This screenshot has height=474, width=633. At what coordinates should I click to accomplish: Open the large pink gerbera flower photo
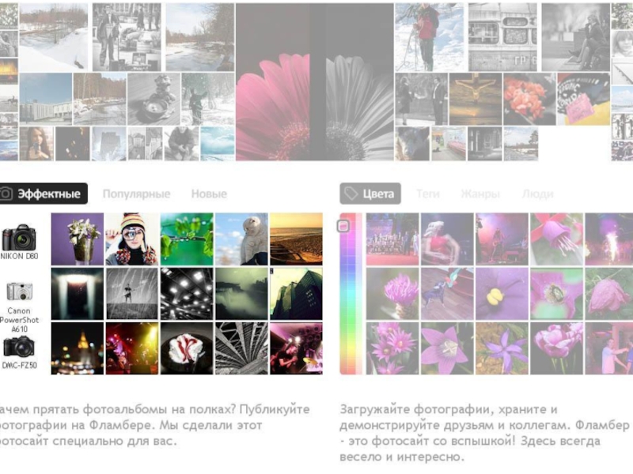click(x=273, y=82)
